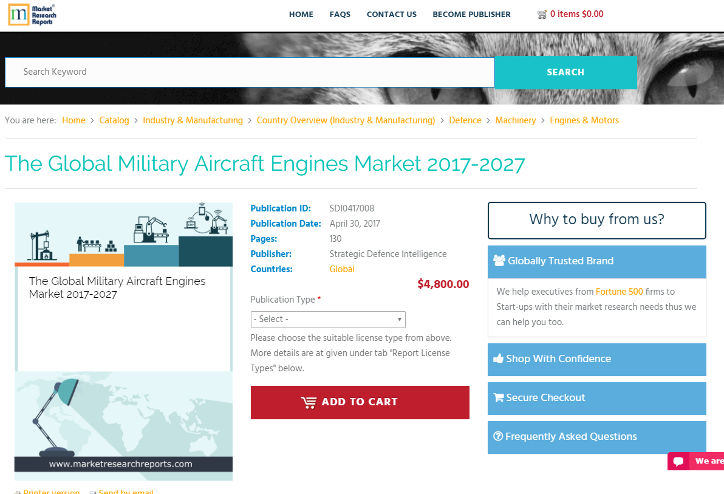
Task: View the 0 items $0.00 cart link
Action: tap(576, 15)
